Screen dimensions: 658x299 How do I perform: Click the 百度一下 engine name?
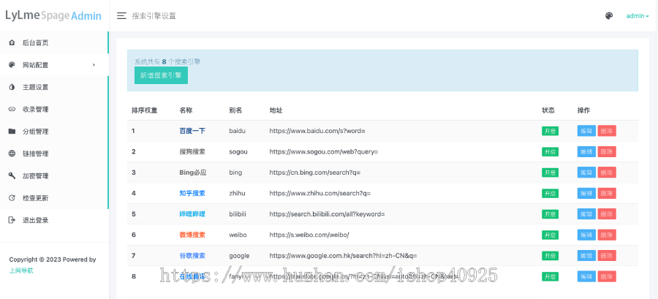192,131
